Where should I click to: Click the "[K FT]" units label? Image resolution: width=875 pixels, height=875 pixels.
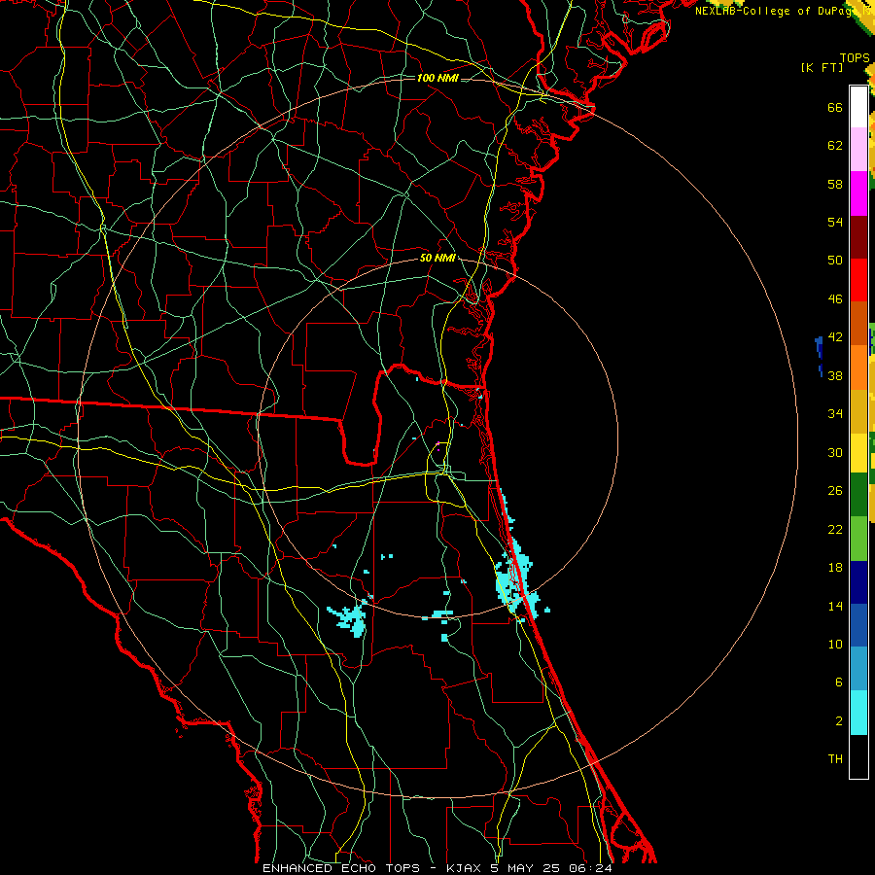[x=822, y=67]
